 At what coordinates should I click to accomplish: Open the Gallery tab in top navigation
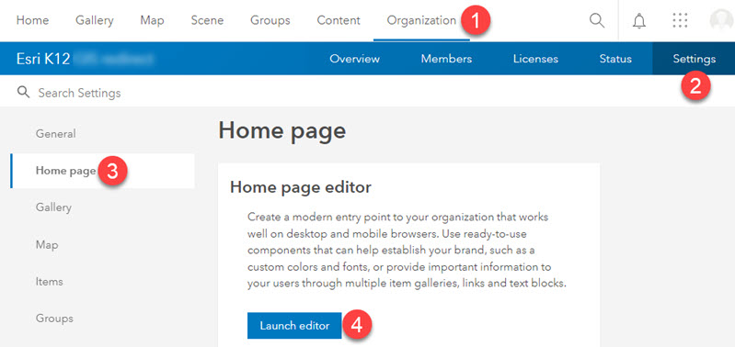(95, 20)
